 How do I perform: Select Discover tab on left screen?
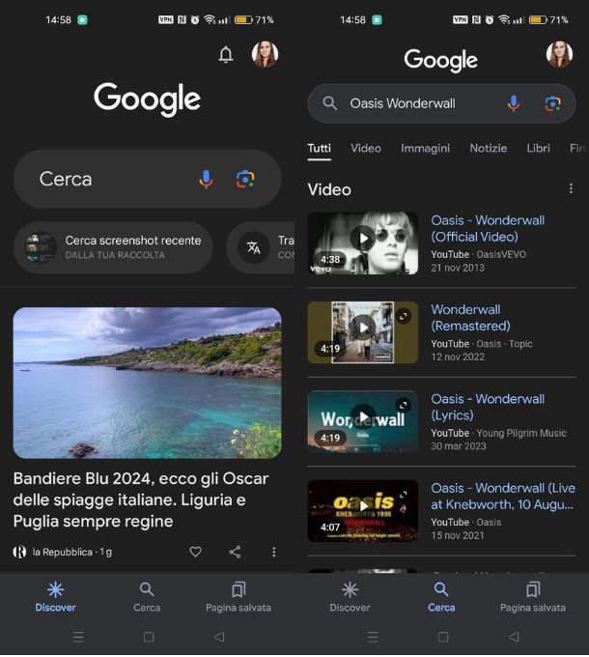55,597
